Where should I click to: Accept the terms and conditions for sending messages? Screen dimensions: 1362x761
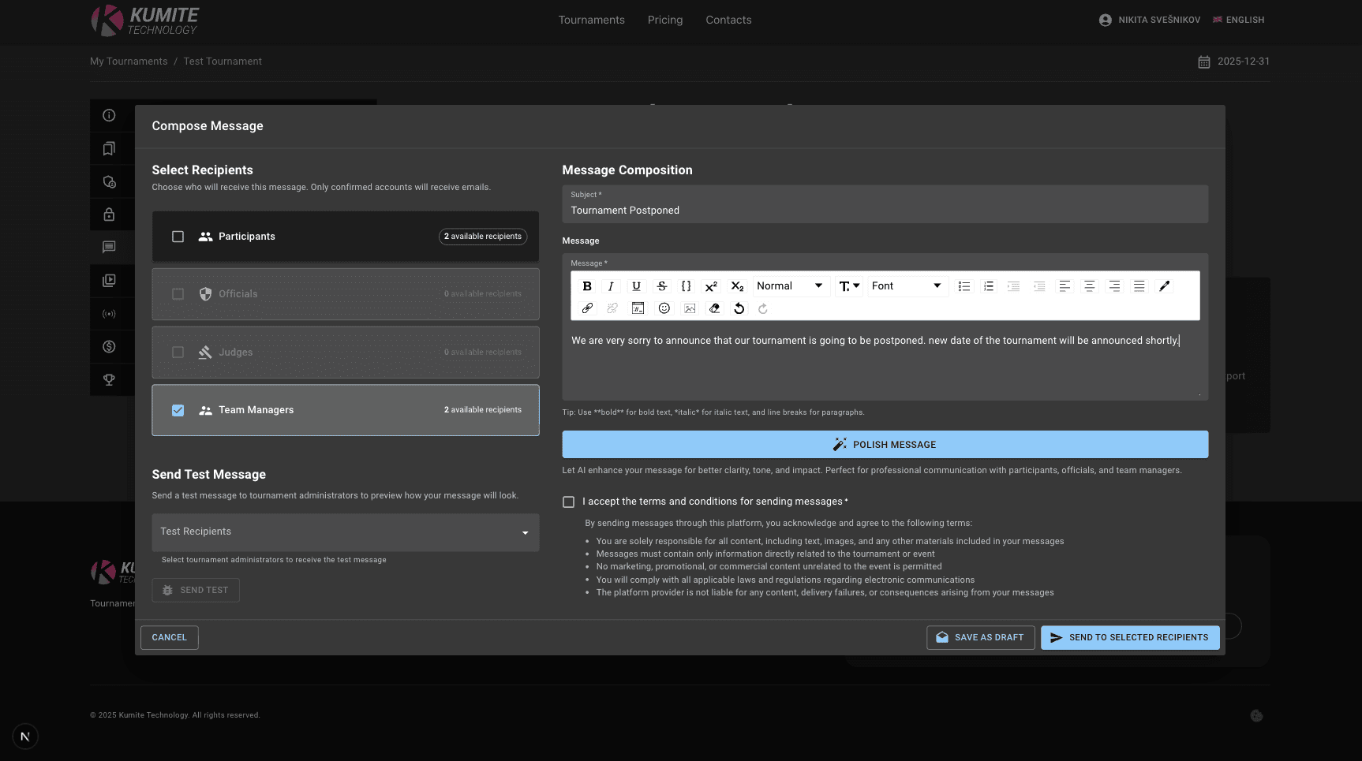(568, 502)
